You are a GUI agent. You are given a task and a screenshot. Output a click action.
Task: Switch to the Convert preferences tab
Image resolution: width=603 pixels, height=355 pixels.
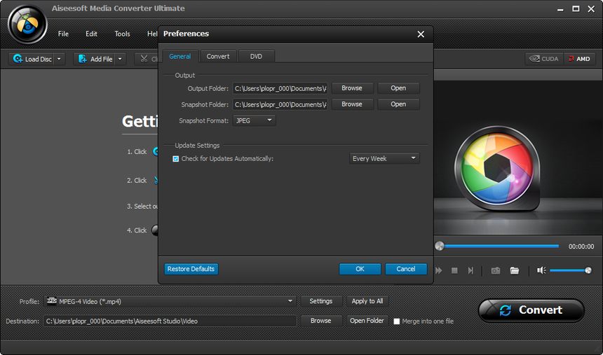point(218,56)
